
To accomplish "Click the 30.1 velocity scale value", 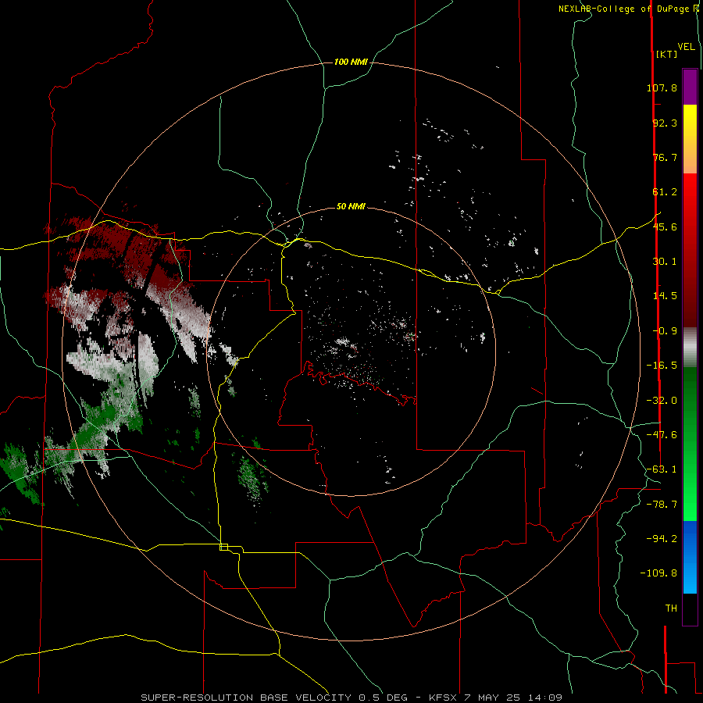I will (665, 262).
